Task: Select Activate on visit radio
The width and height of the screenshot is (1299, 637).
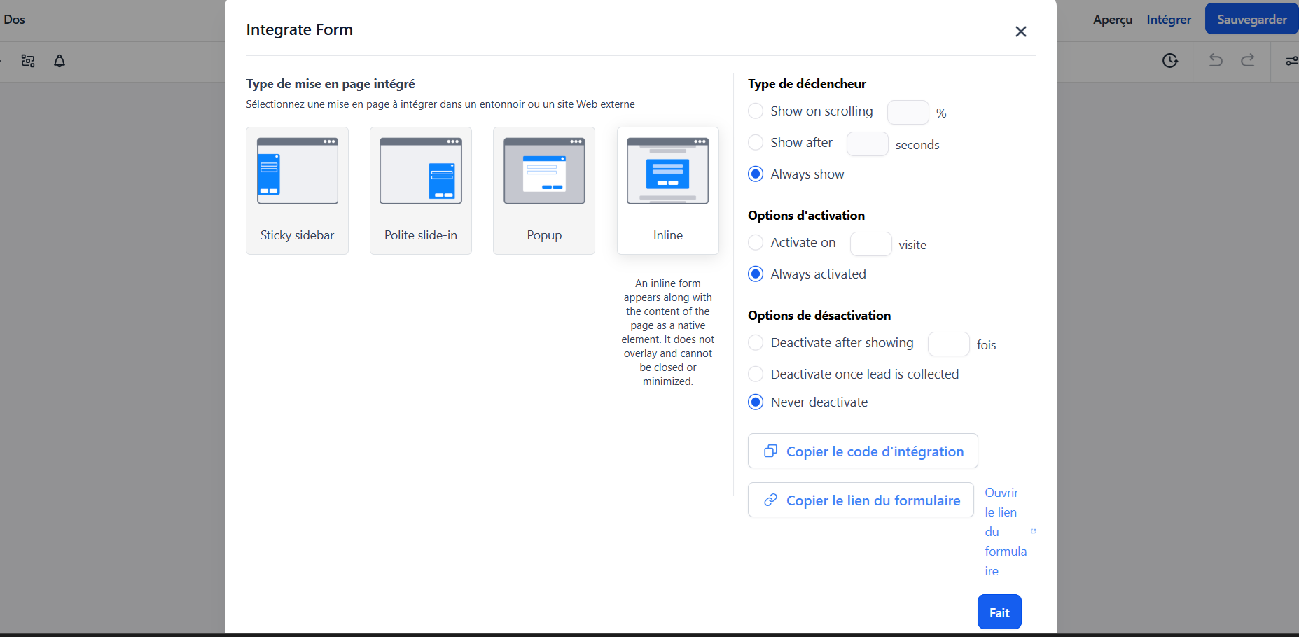Action: [756, 243]
